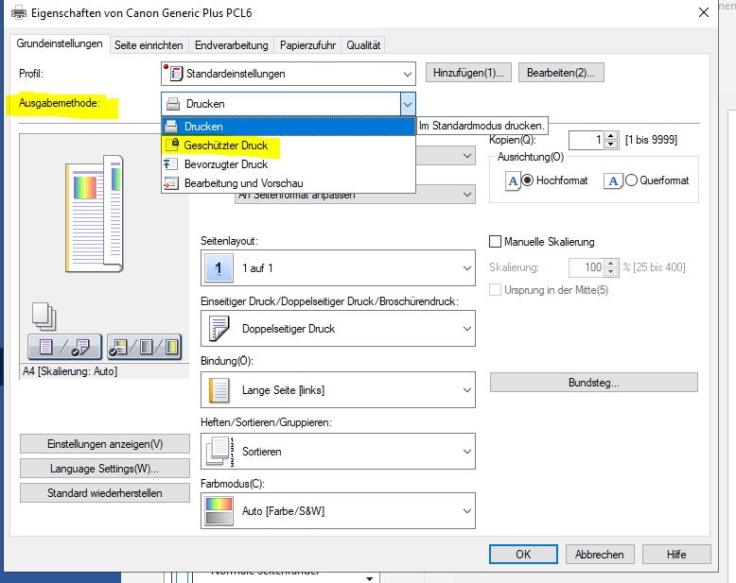Screen dimensions: 736x583
Task: Open the Profil dropdown
Action: [289, 74]
